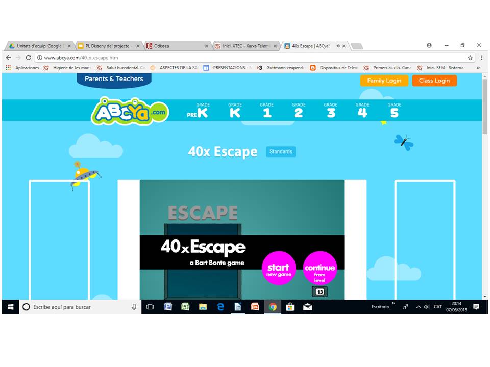Click the Chrome profile avatar icon

click(x=429, y=45)
